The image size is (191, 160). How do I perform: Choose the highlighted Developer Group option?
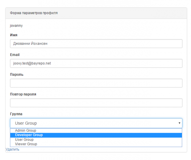tap(96, 135)
